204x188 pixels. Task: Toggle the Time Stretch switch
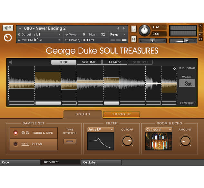[x=70, y=141]
